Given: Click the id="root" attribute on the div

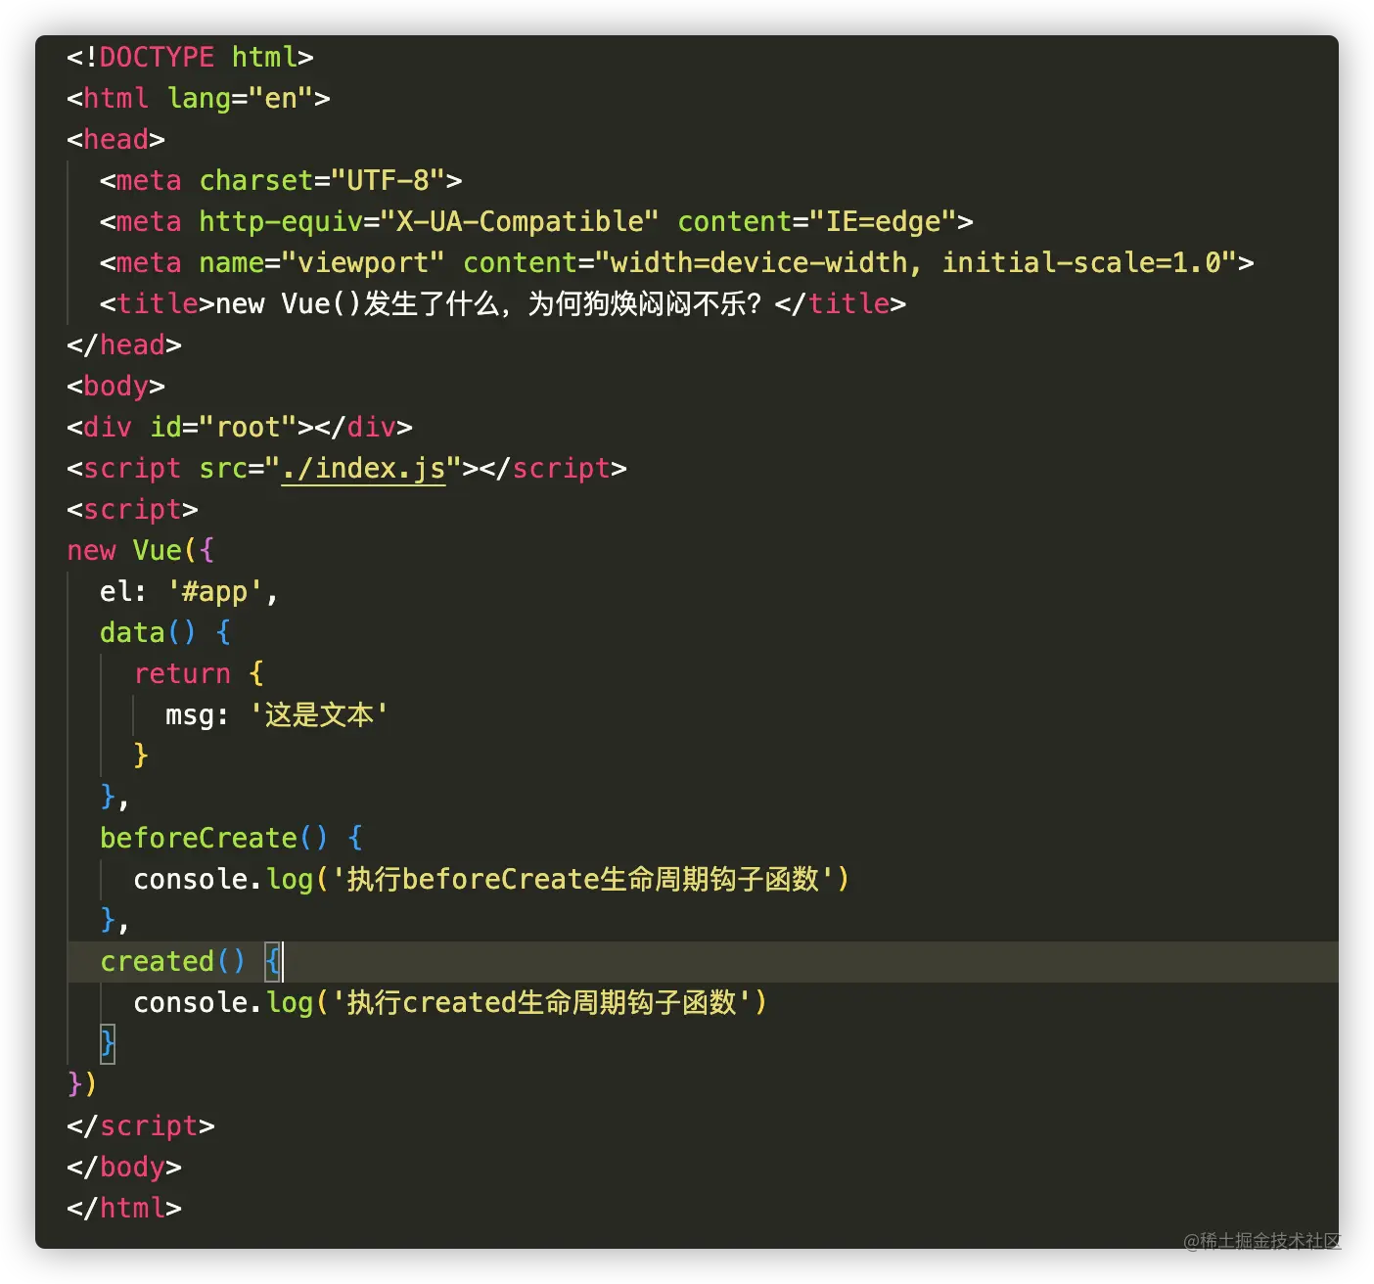Looking at the screenshot, I should tap(223, 428).
